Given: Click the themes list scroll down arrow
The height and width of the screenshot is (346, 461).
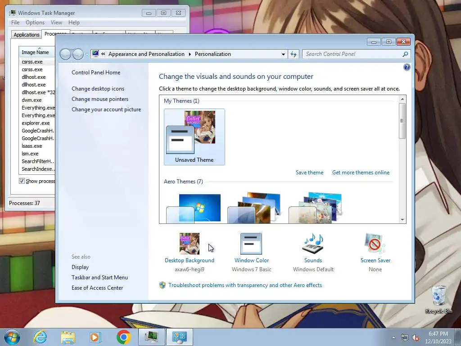Looking at the screenshot, I should tap(402, 220).
